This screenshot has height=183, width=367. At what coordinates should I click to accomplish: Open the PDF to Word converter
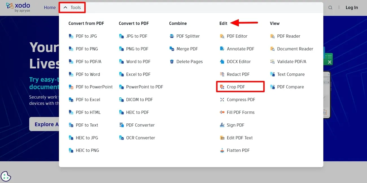point(88,74)
